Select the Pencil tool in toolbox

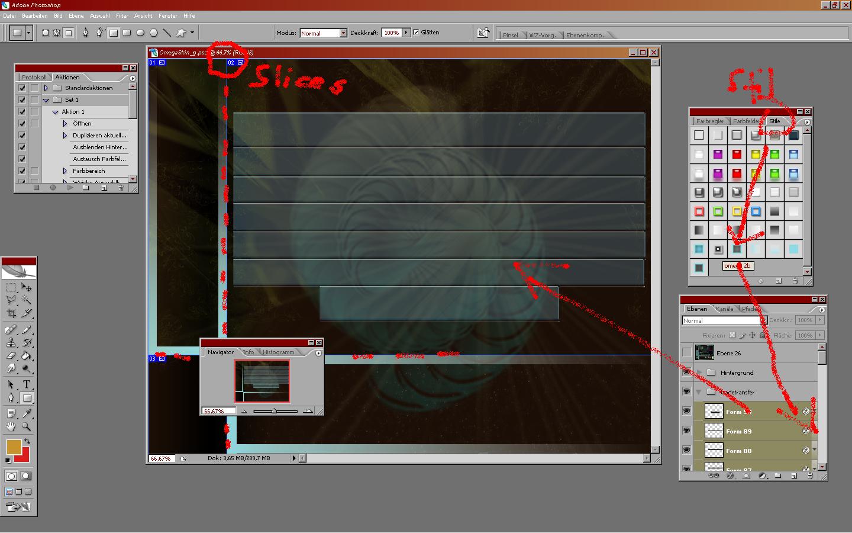27,330
